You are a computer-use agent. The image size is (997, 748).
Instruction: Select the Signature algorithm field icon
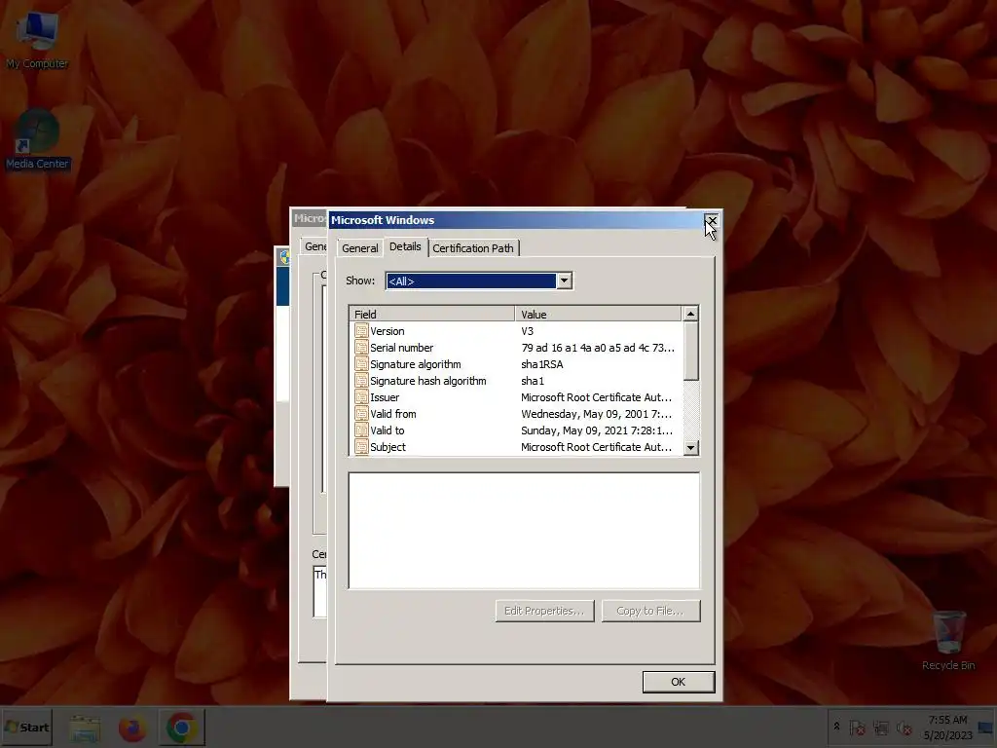coord(361,364)
